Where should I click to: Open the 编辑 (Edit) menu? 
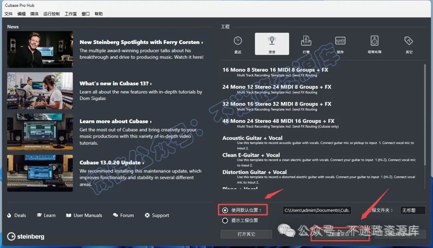[x=22, y=14]
